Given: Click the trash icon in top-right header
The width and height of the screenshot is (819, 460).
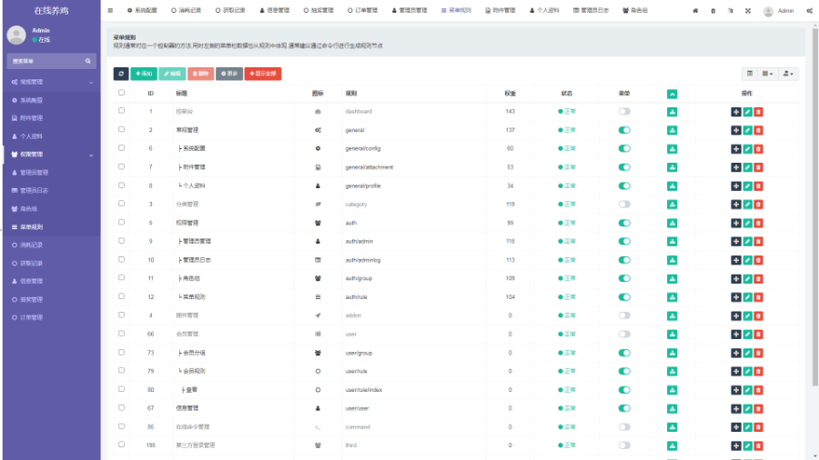Looking at the screenshot, I should [x=713, y=11].
